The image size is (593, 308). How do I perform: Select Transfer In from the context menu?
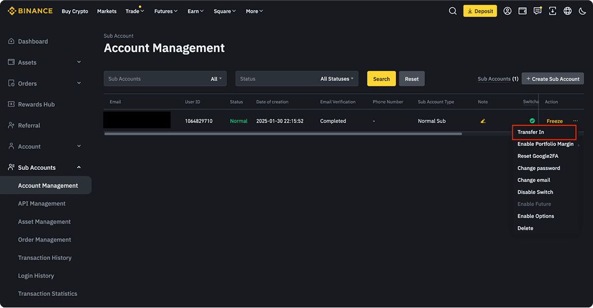pyautogui.click(x=531, y=132)
